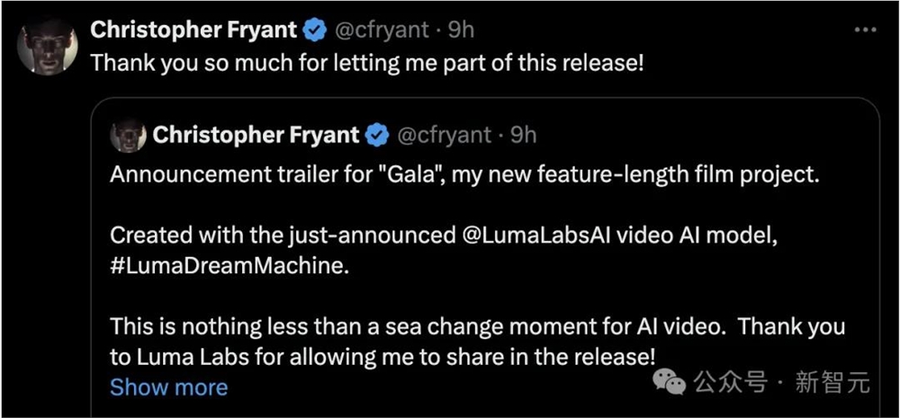
Task: Click the 新智元 watermark text
Action: tap(833, 383)
